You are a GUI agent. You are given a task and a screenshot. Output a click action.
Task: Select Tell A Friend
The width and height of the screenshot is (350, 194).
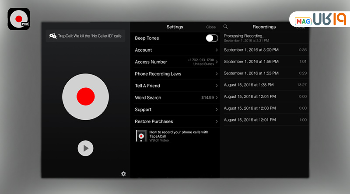pos(175,86)
